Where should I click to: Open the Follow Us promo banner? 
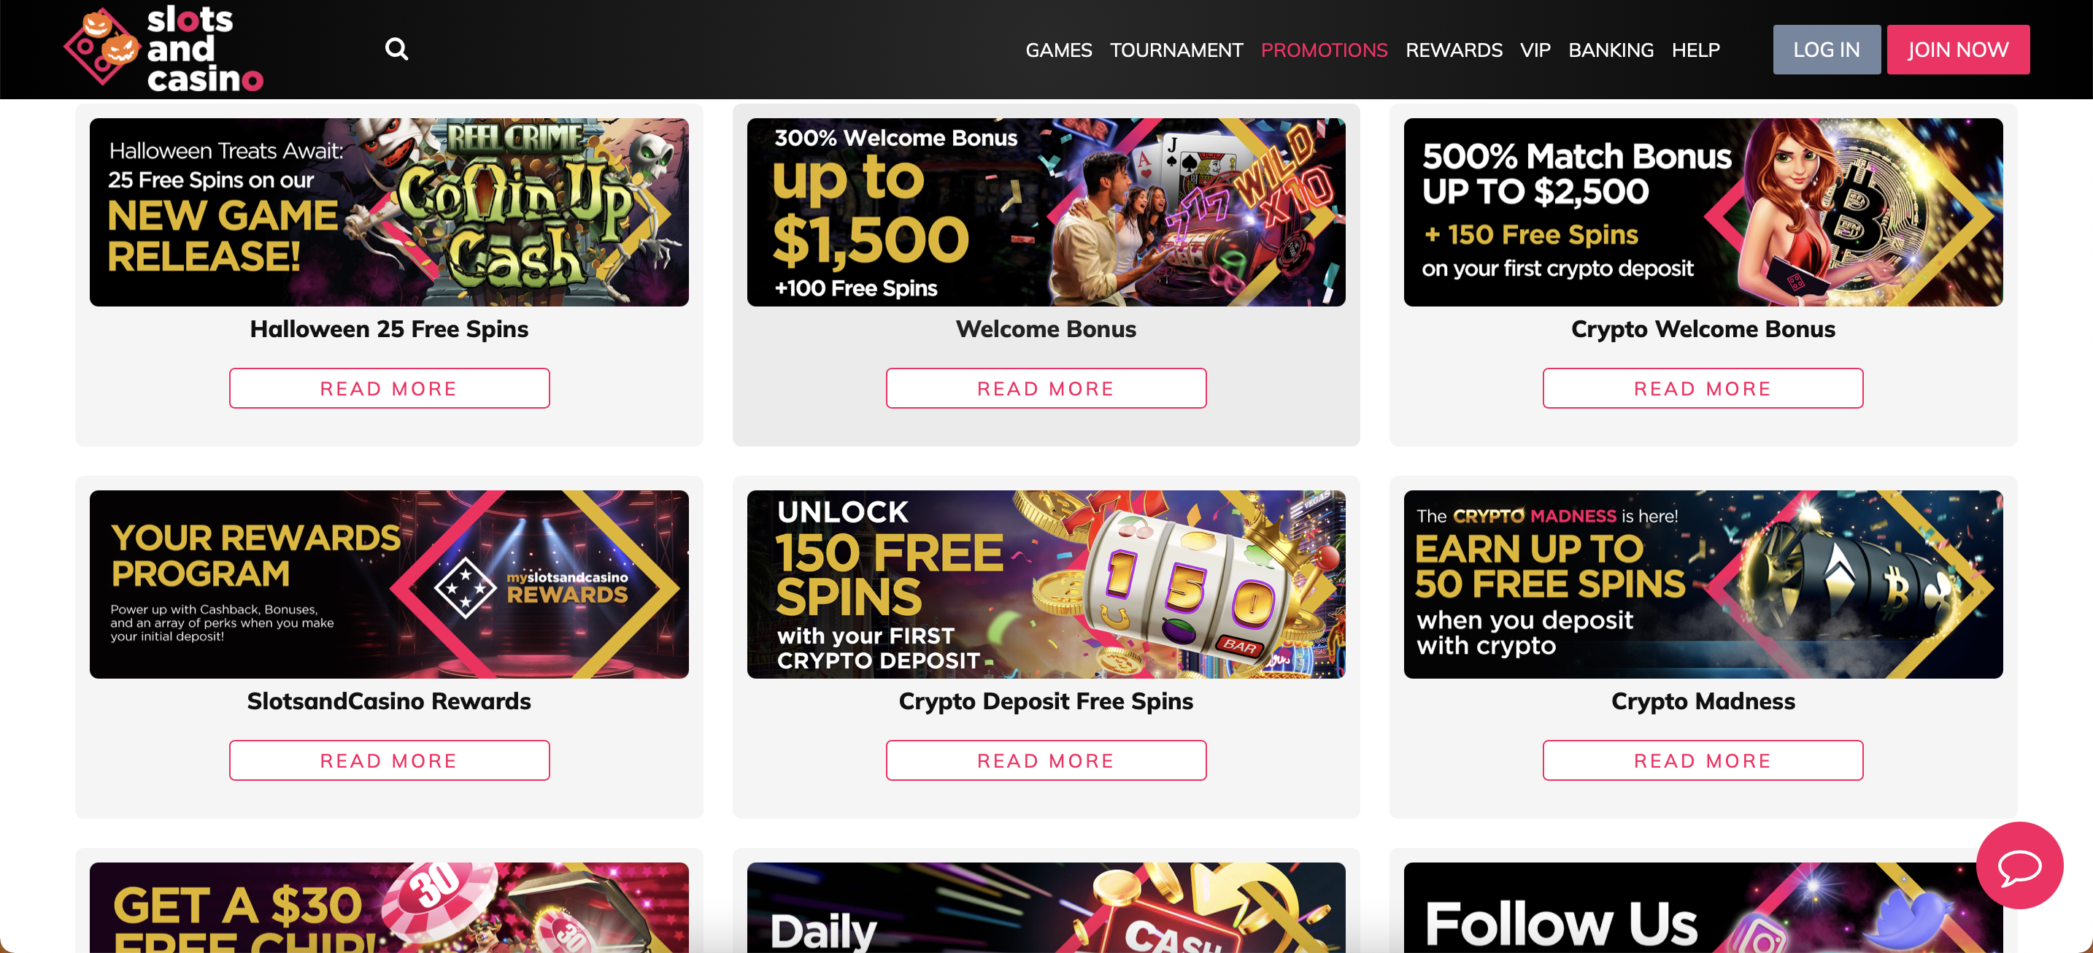click(x=1703, y=908)
